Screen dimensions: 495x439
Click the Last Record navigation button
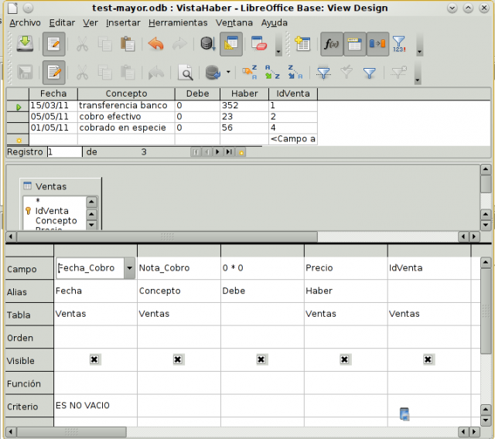[229, 152]
